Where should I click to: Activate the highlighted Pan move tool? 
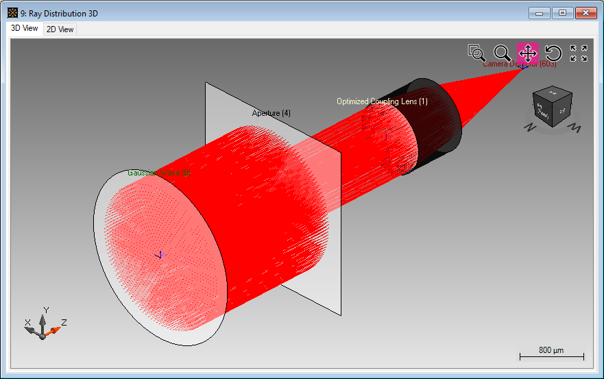527,53
